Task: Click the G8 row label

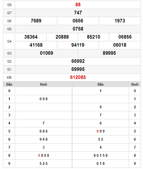Action: 9,5
